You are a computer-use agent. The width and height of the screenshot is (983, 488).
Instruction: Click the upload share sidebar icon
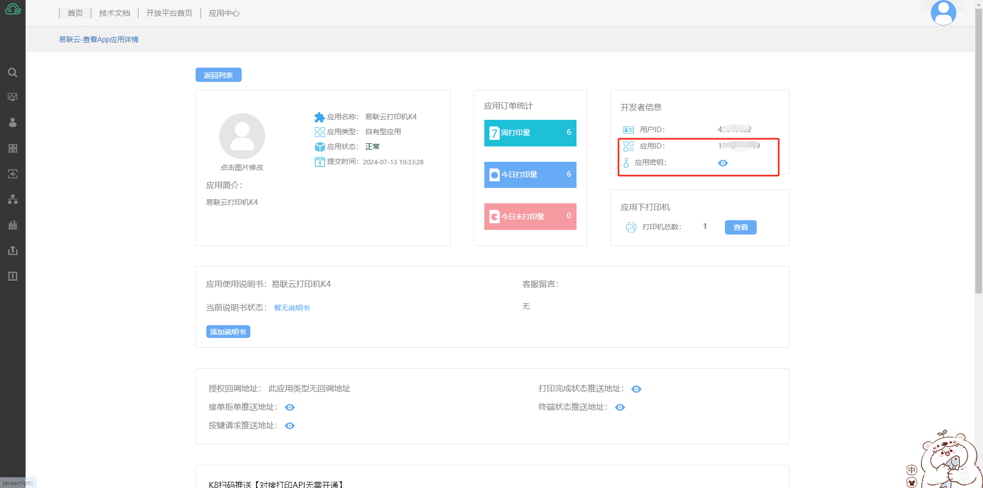13,250
